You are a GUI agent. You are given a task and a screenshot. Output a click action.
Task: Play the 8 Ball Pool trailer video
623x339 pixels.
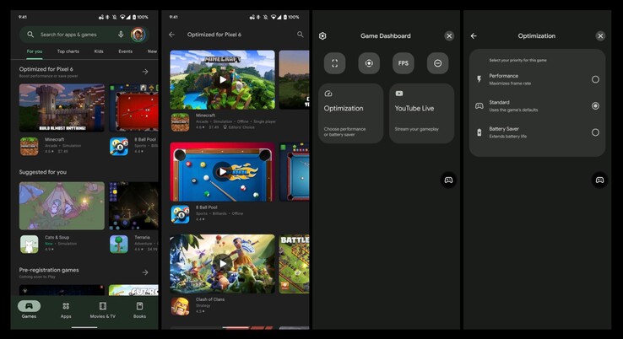223,171
